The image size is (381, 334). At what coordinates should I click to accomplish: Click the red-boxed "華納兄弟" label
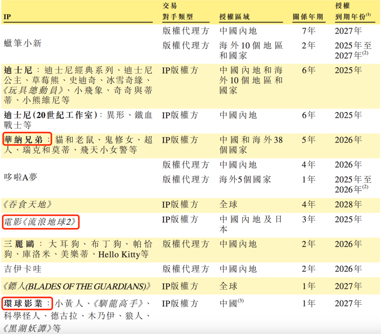[28, 139]
